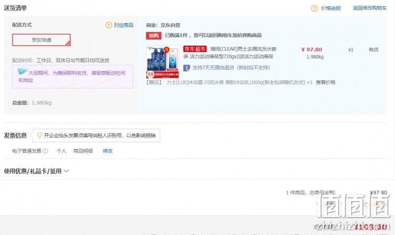The image size is (395, 235).
Task: Click the 商品明细 invoice content text
Action: coord(83,151)
